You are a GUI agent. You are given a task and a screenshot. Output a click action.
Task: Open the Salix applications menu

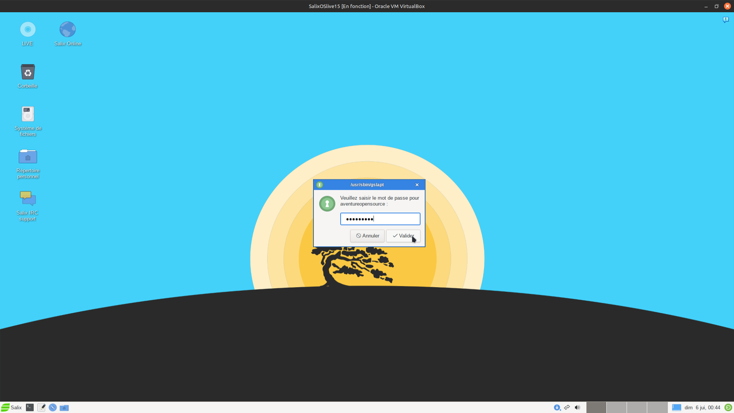click(11, 408)
